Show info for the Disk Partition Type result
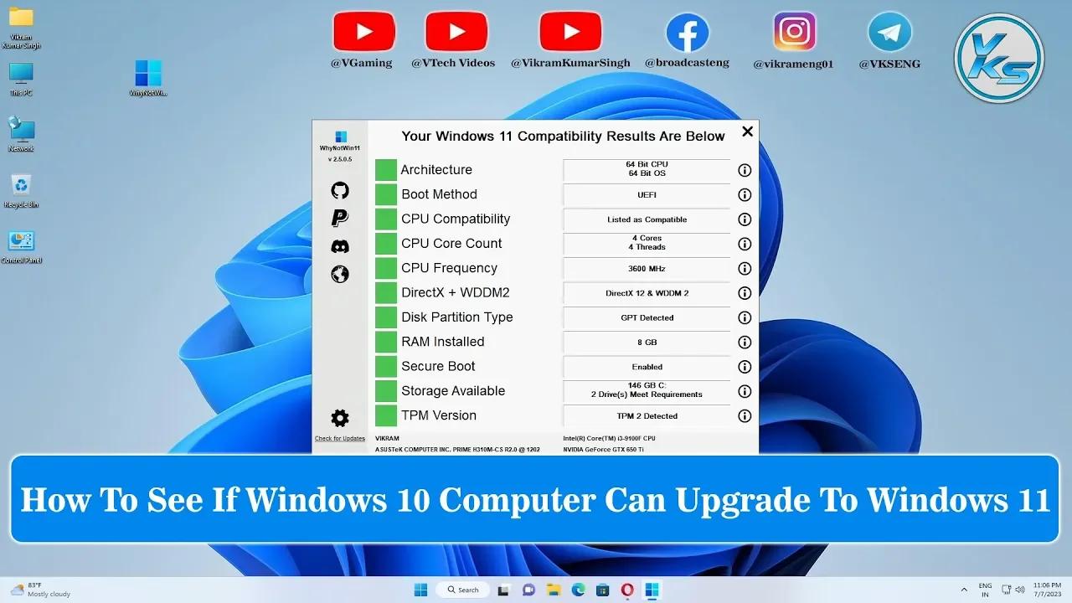Screen dimensions: 1072x603 pos(745,317)
